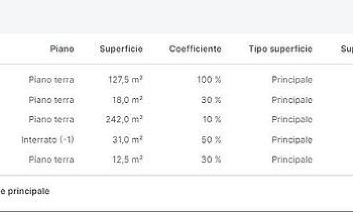Select the 12,5 m² surface cell
353x212 pixels.
coord(128,159)
